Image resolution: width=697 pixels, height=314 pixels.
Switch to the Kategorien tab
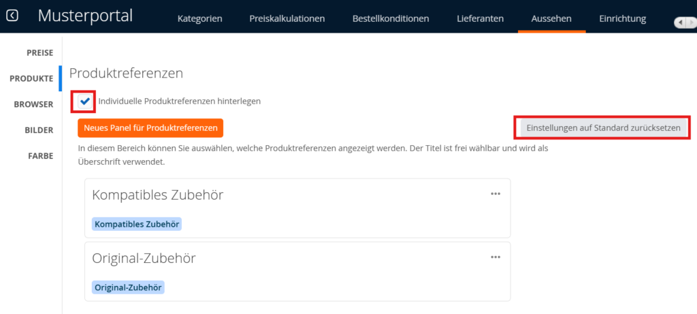pos(199,18)
